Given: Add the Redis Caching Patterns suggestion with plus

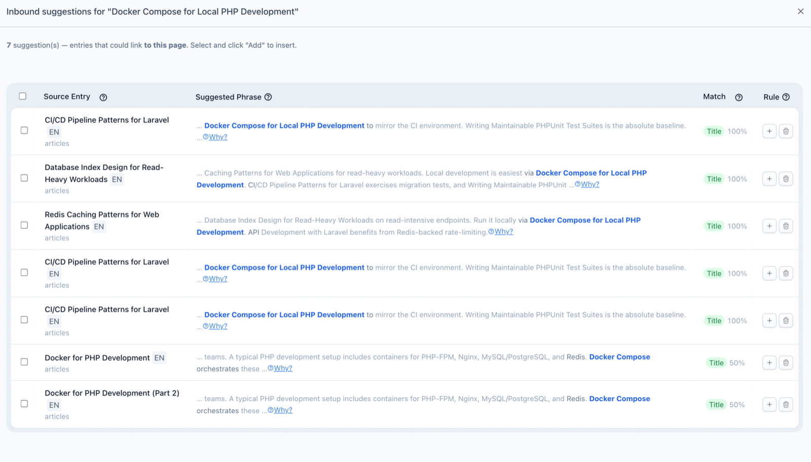Looking at the screenshot, I should (x=769, y=226).
